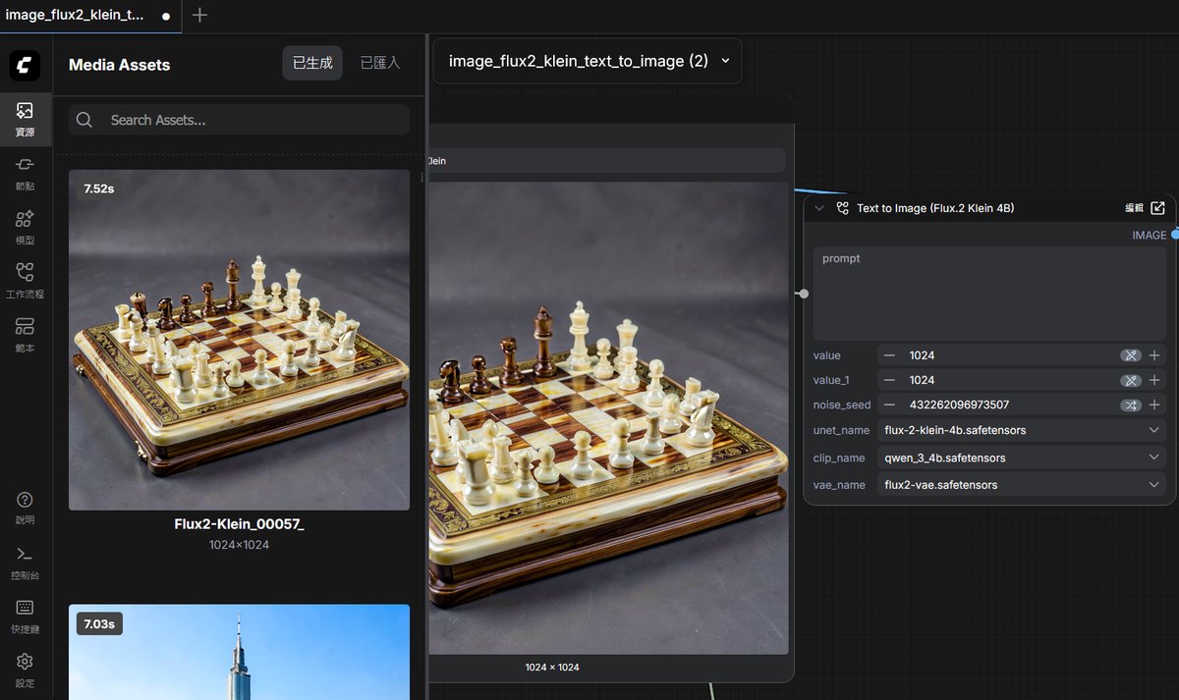The image size is (1179, 700).
Task: Collapse the Text to Image node
Action: tap(819, 208)
